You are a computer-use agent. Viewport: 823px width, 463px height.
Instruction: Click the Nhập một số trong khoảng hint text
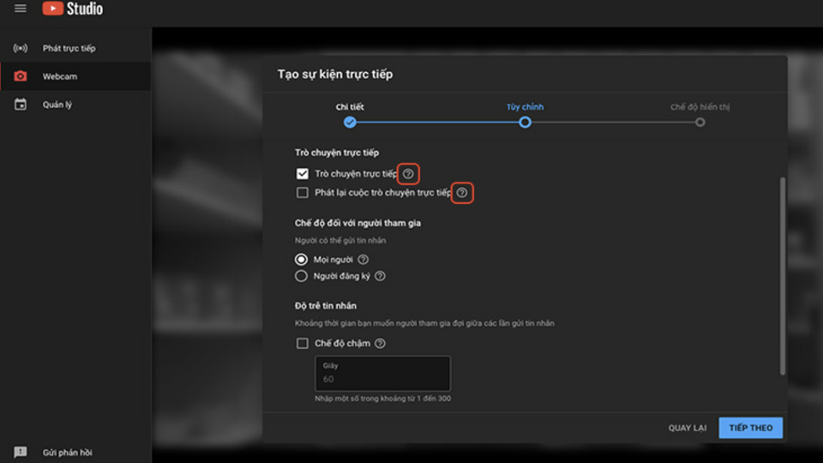point(382,399)
